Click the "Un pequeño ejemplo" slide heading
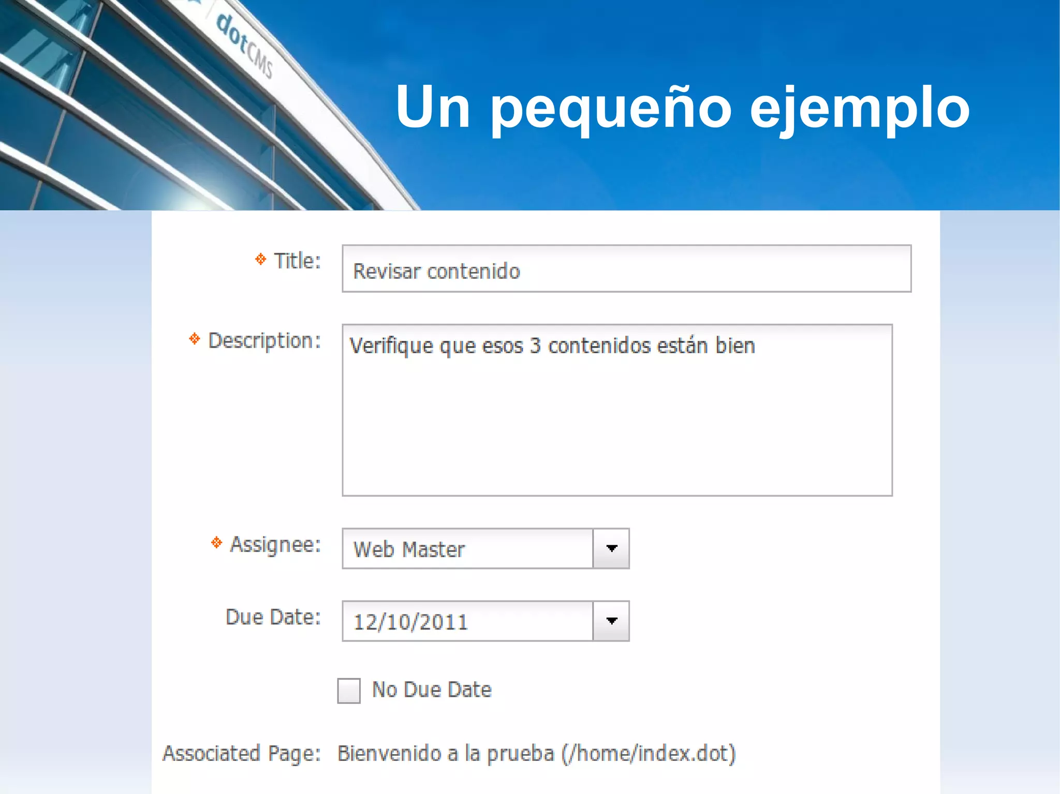The height and width of the screenshot is (794, 1060). [x=682, y=107]
